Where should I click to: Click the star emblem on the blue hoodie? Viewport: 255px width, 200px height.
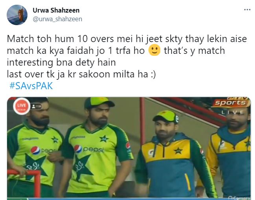[x=178, y=151]
